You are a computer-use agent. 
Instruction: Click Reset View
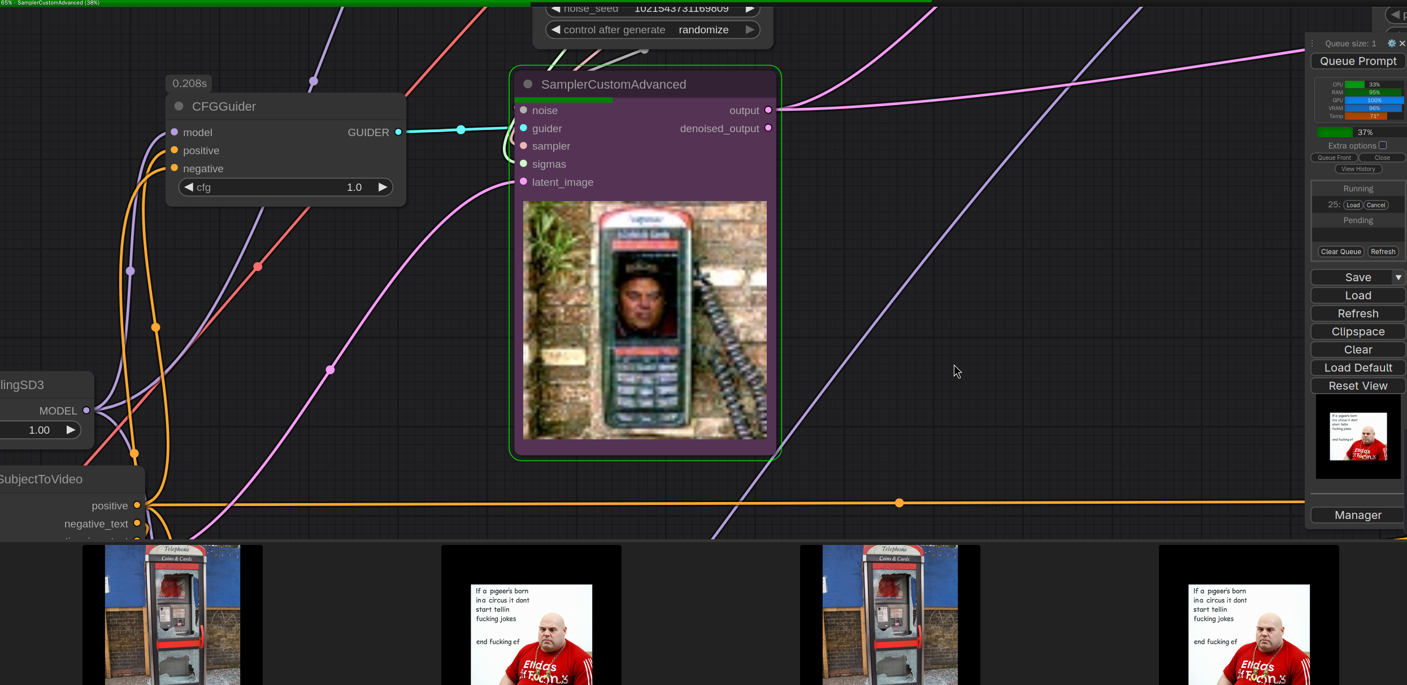tap(1358, 386)
